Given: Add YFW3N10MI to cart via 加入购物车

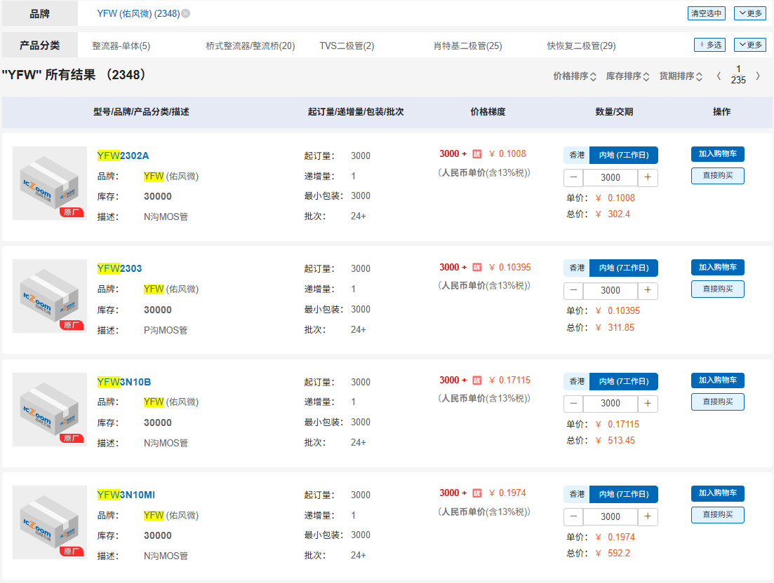Looking at the screenshot, I should 718,493.
